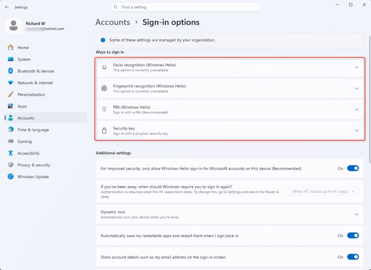The image size is (371, 270).
Task: Click the Dynamic lock label
Action: pyautogui.click(x=113, y=212)
